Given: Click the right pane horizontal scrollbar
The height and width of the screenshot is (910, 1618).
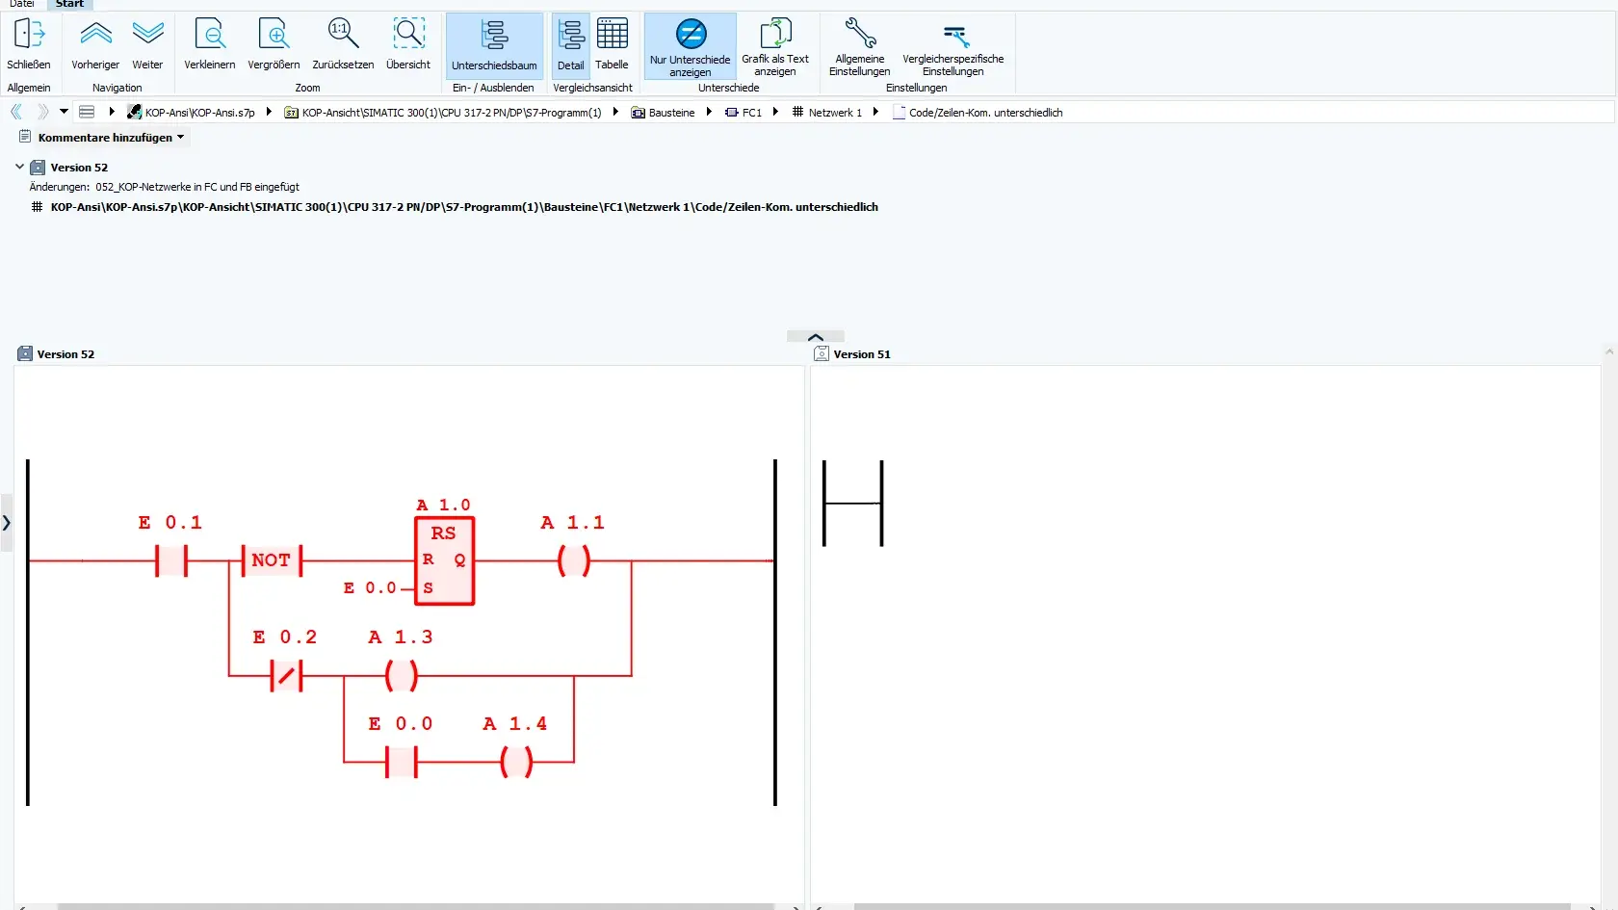Looking at the screenshot, I should click(1212, 906).
